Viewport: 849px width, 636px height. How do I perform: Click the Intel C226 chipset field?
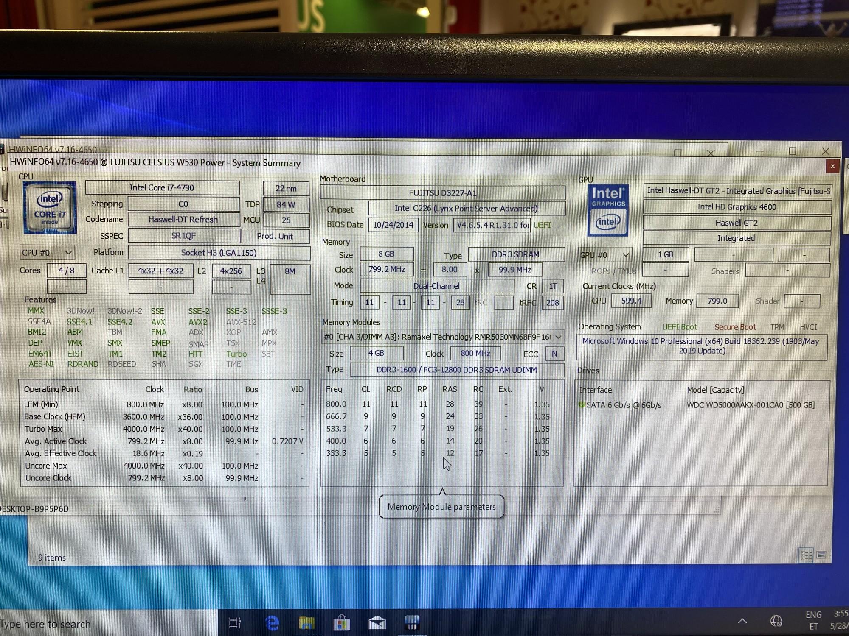[467, 208]
